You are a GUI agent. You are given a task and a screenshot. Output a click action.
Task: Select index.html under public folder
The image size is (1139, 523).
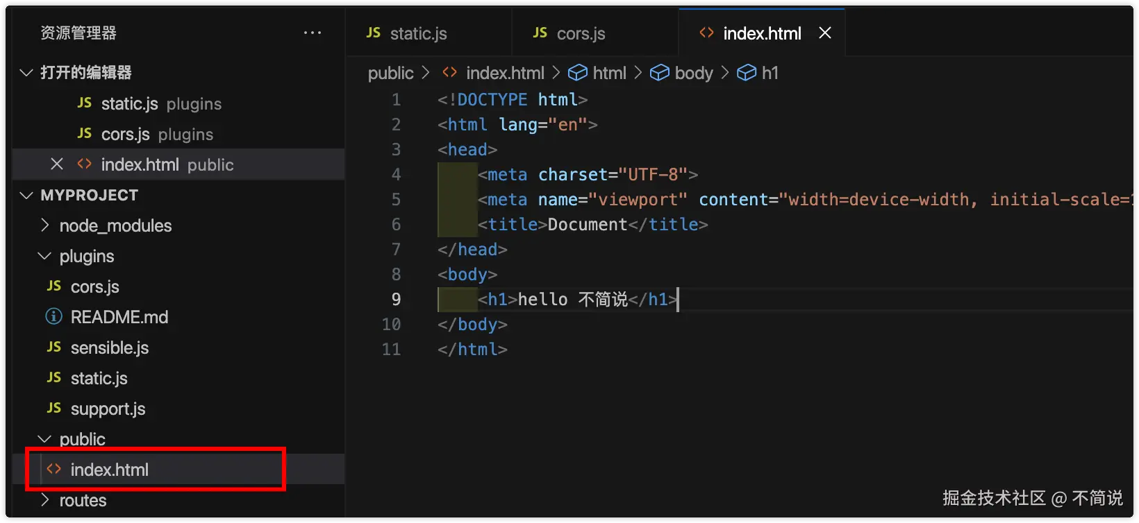tap(110, 470)
